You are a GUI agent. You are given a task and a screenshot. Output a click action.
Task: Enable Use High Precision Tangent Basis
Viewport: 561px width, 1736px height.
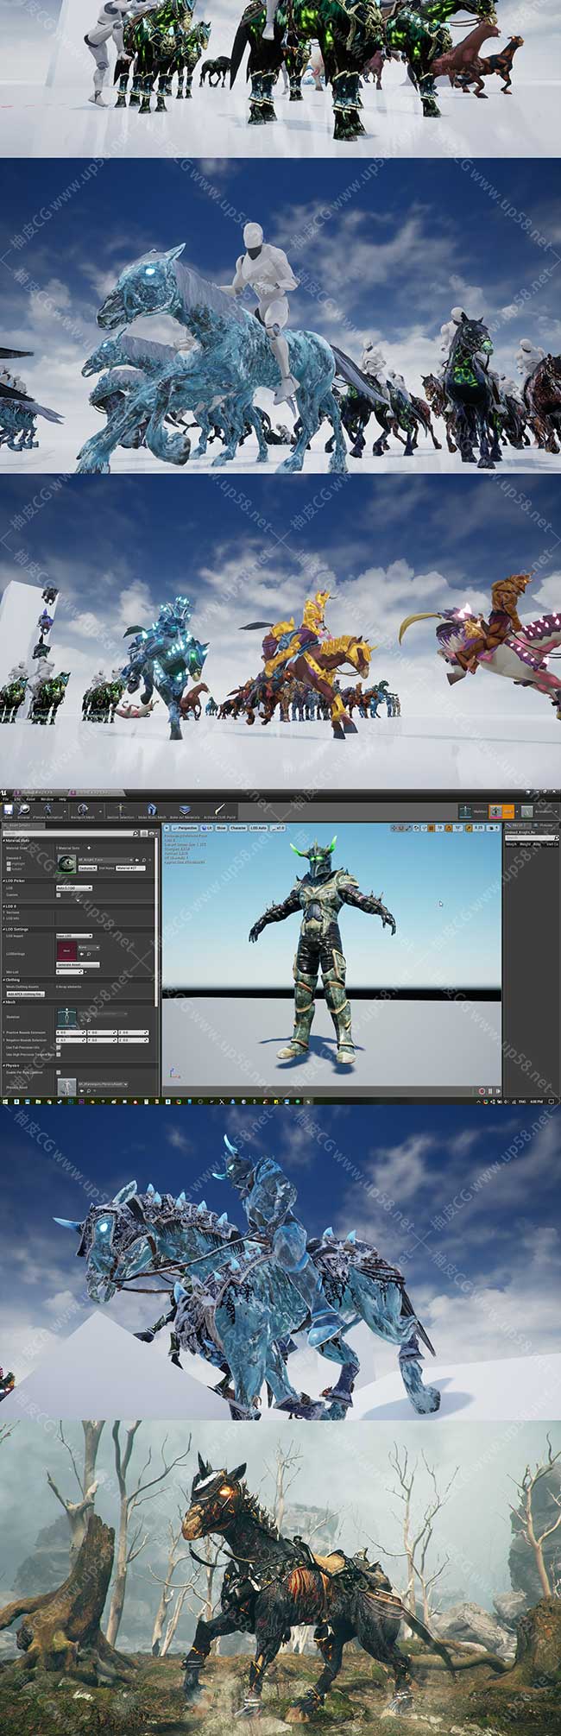coord(59,1054)
